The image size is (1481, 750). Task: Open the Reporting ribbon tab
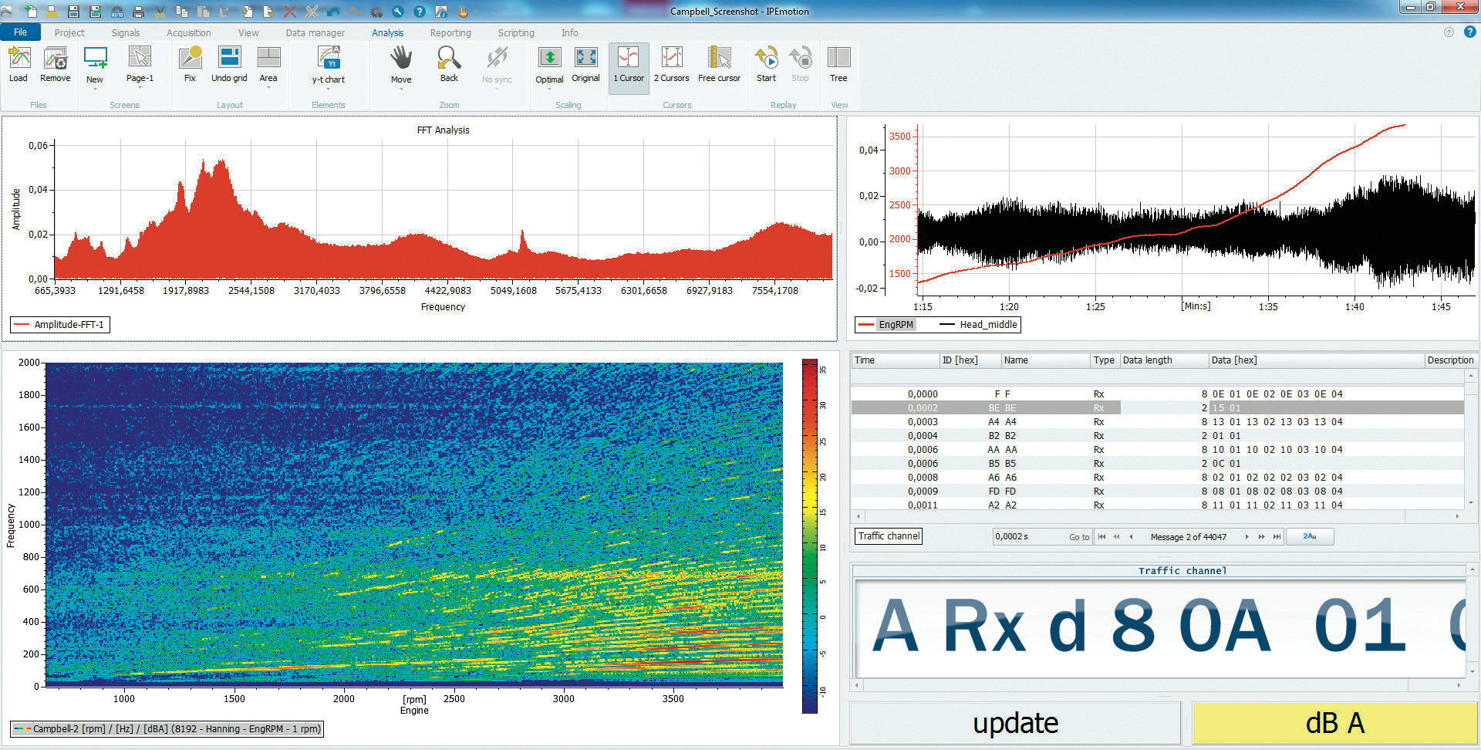click(x=450, y=32)
